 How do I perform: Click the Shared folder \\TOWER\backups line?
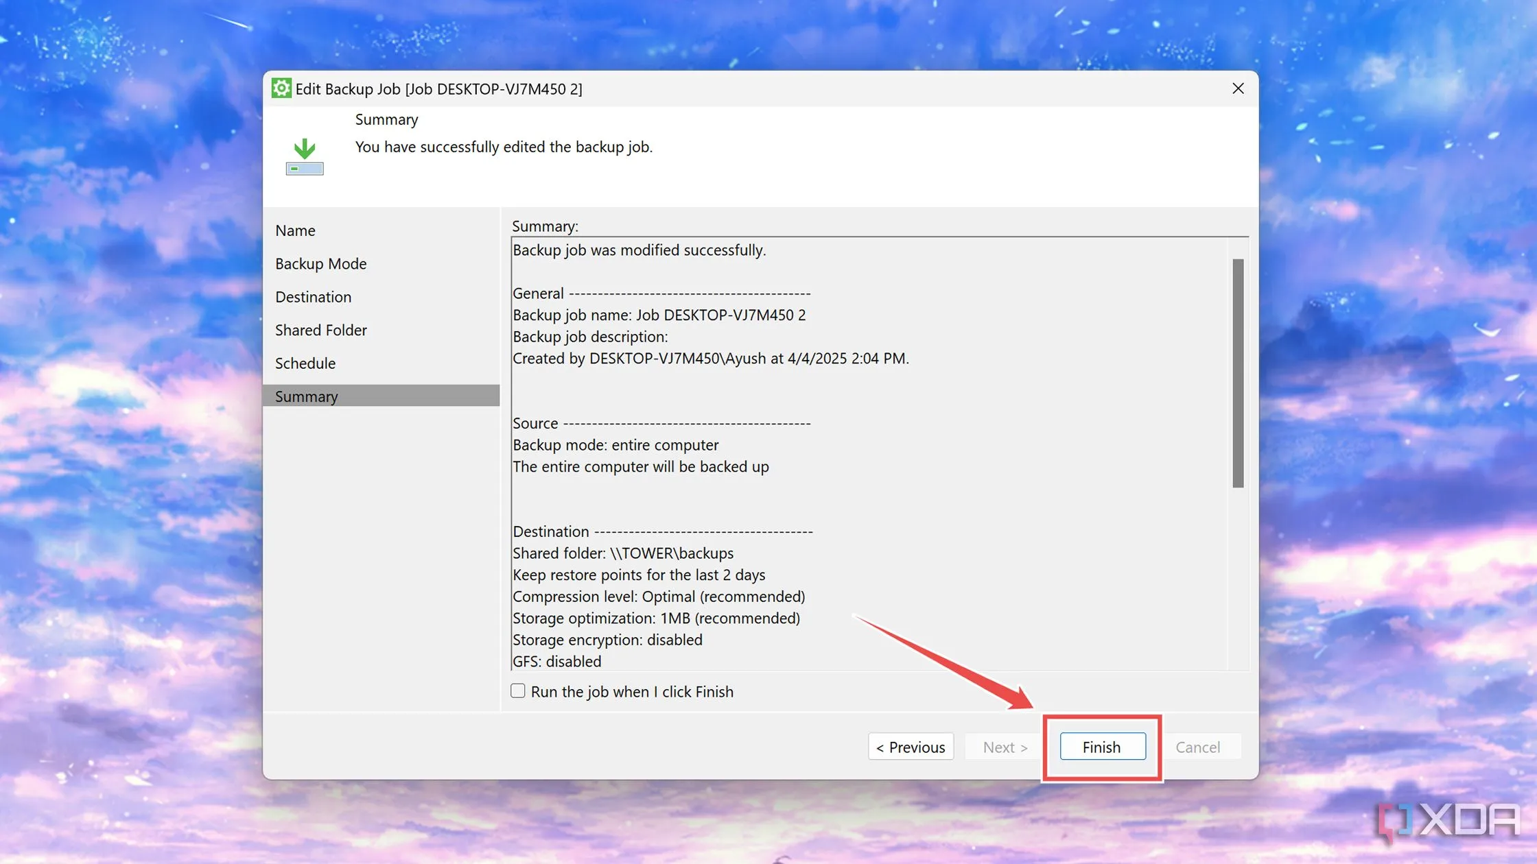622,553
